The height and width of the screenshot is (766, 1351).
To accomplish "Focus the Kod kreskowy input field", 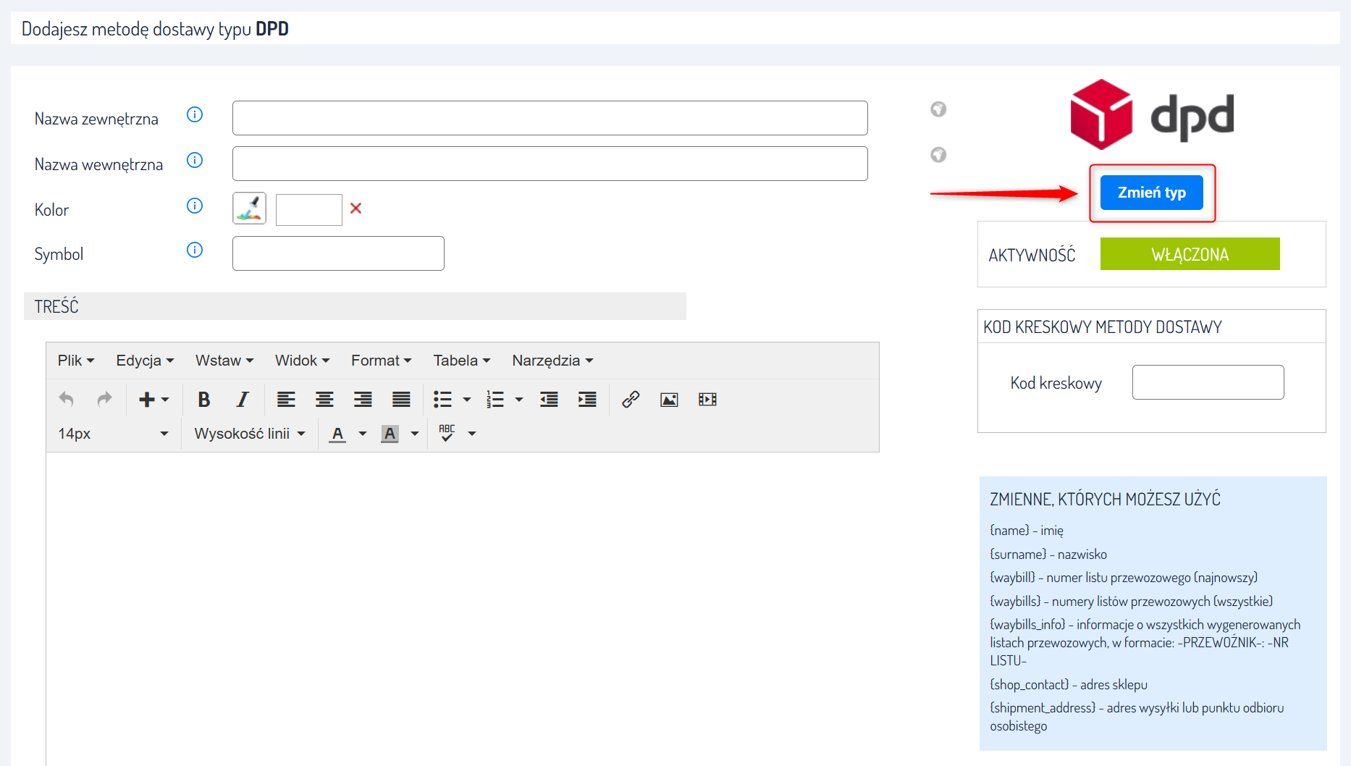I will [1208, 382].
